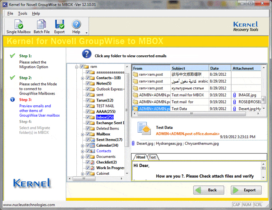Uncheck the Notes(5) folder checkbox
The height and width of the screenshot is (210, 272).
pos(88,83)
